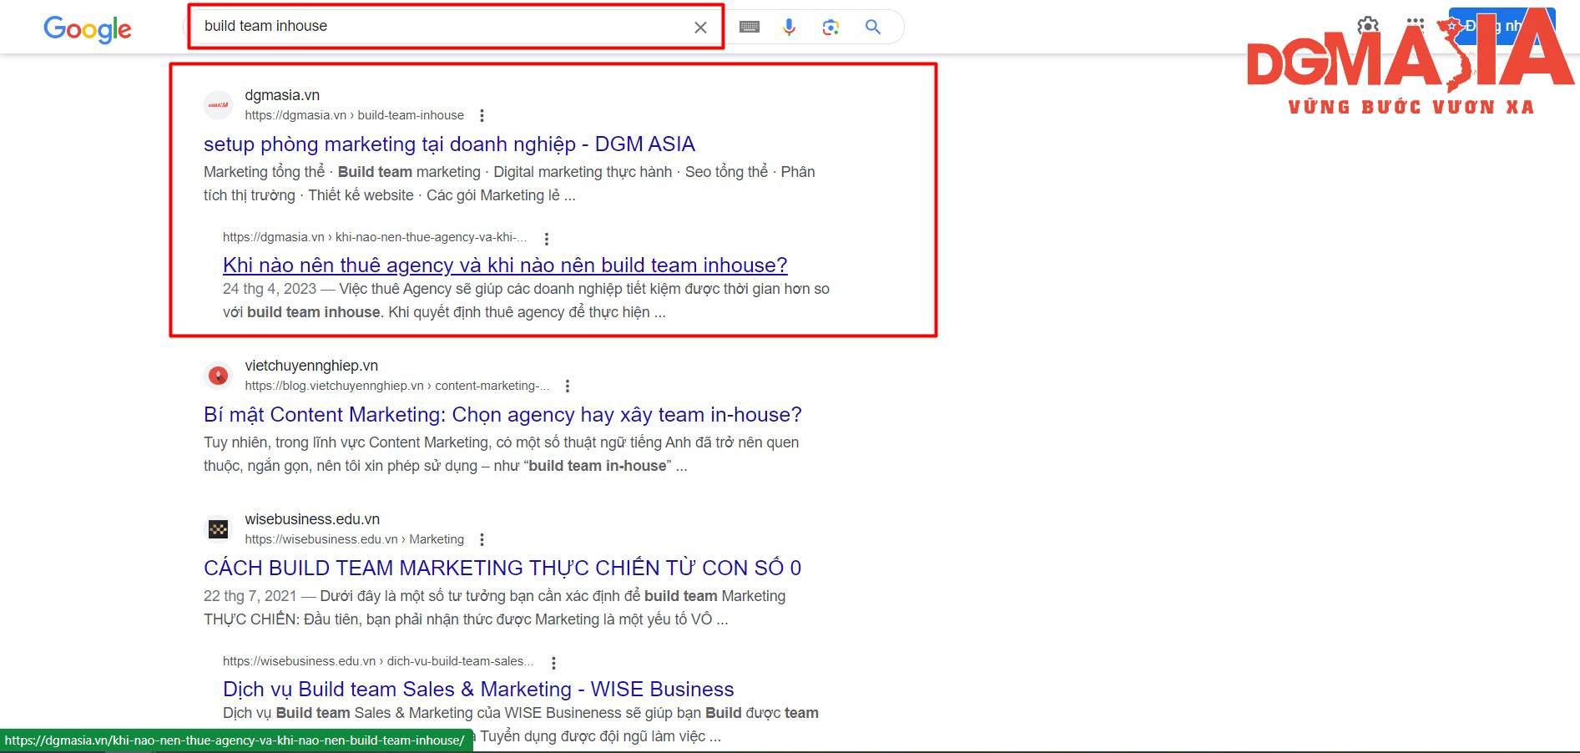Screen dimensions: 1580x753
Task: Click URL 'https://blog.vietchuyennghiep.vn › content-marketing-...'
Action: (x=397, y=386)
